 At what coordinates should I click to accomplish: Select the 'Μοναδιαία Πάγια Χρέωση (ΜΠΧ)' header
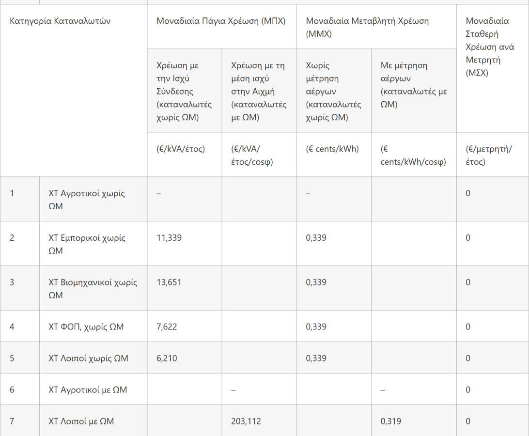221,21
